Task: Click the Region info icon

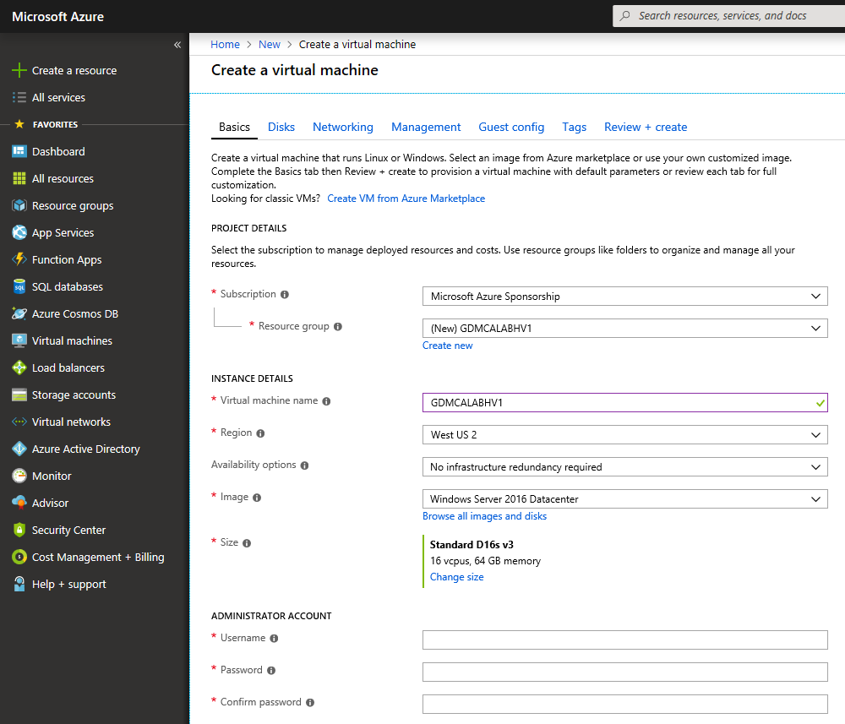Action: (x=260, y=433)
